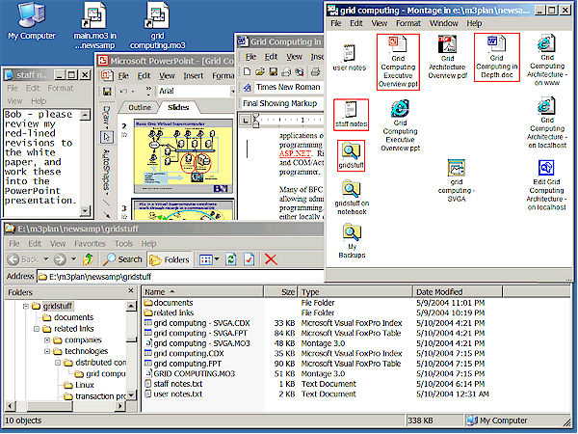Click the Up folder icon in Explorer toolbar
The height and width of the screenshot is (434, 578).
coord(88,259)
